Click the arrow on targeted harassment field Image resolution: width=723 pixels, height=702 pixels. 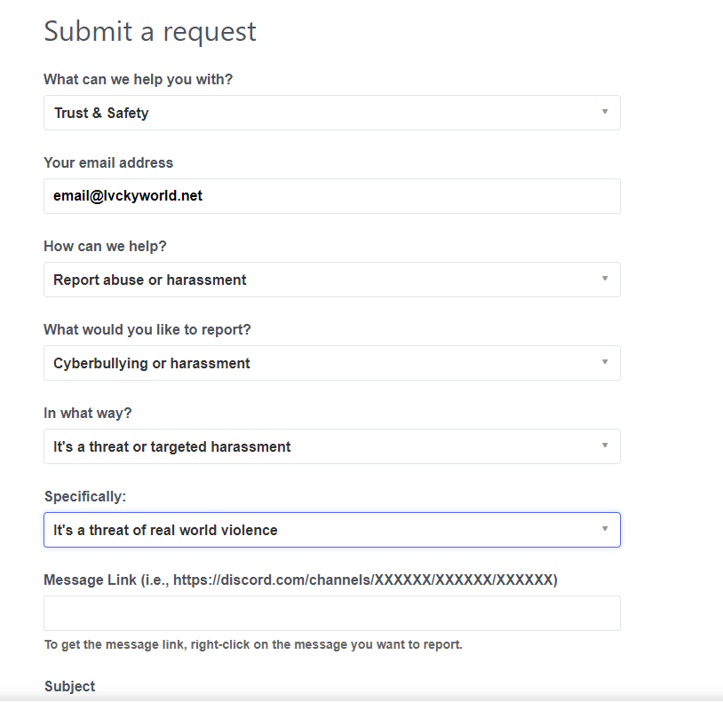point(605,446)
